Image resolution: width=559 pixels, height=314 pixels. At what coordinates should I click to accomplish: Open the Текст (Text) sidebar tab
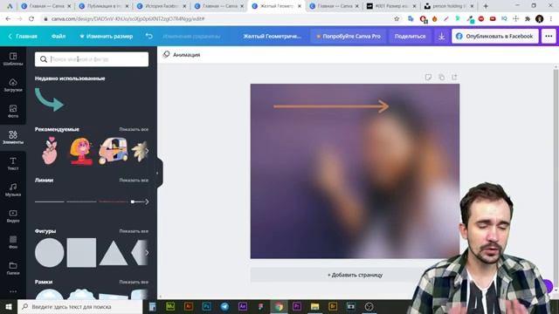pyautogui.click(x=13, y=163)
